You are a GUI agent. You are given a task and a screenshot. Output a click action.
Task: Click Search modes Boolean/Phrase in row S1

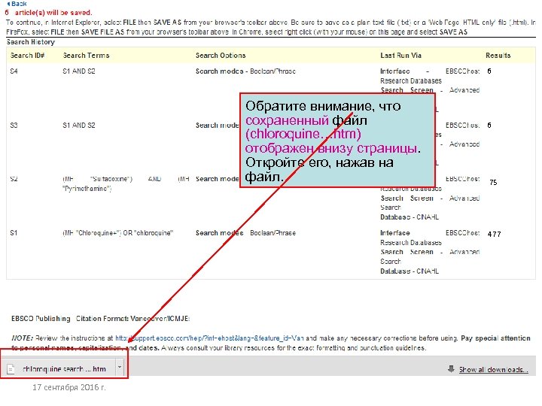pos(245,232)
